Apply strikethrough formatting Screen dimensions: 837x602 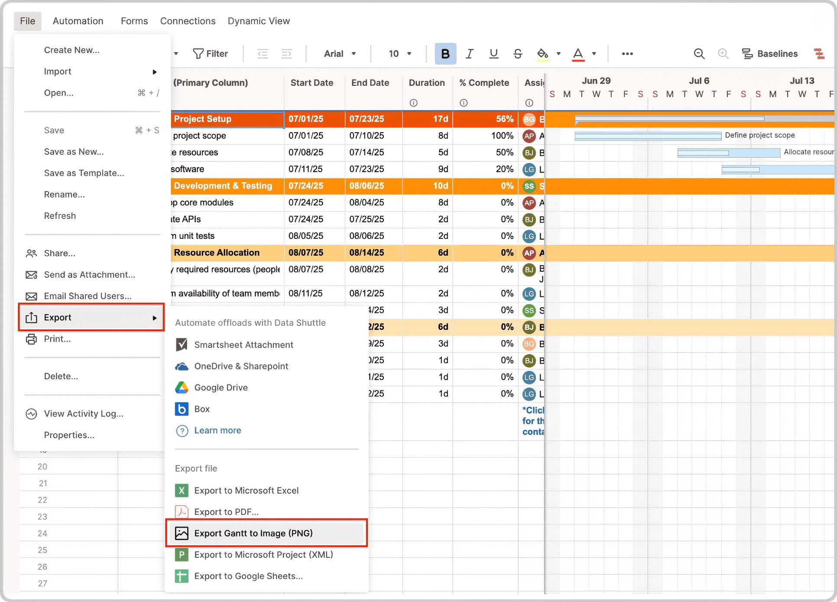coord(517,53)
